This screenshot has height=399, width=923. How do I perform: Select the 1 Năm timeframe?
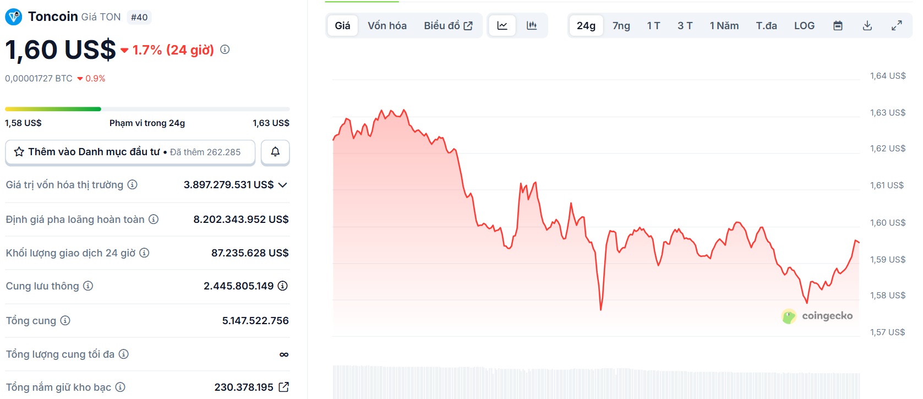pyautogui.click(x=724, y=25)
